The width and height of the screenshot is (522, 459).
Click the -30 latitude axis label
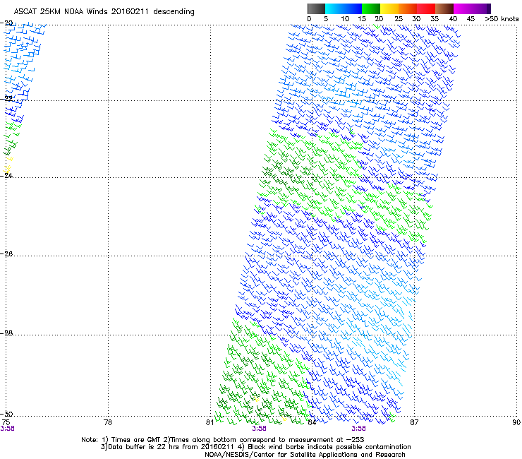click(6, 414)
